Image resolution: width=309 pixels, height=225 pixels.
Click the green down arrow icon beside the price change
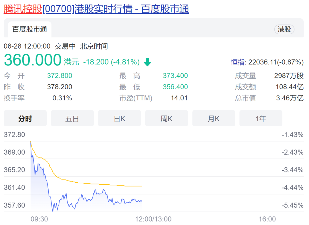pyautogui.click(x=147, y=62)
